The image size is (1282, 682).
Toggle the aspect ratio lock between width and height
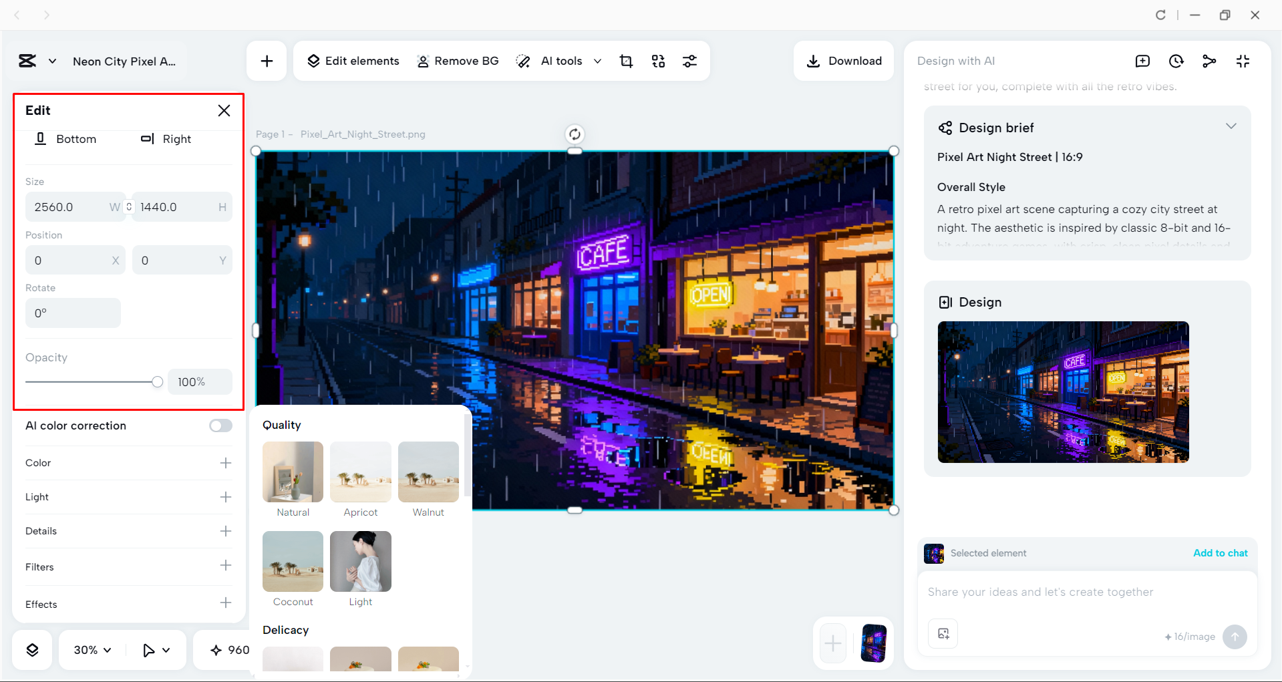[129, 207]
